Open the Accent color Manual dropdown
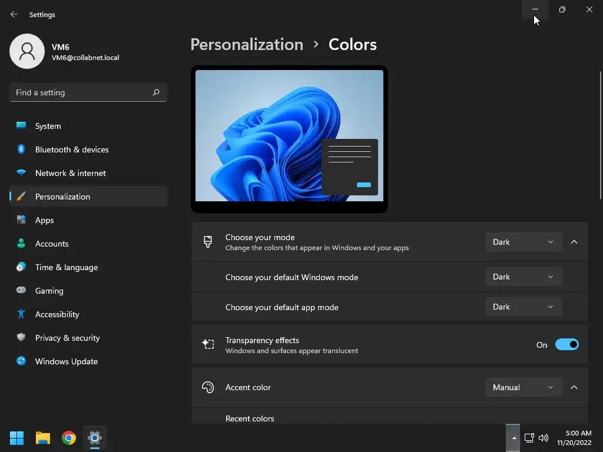 pyautogui.click(x=524, y=387)
